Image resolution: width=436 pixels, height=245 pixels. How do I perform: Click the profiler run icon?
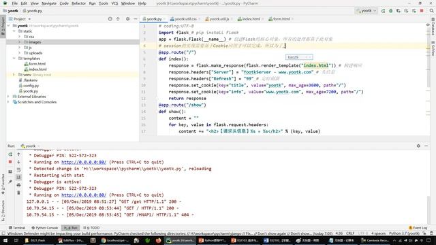click(406, 11)
